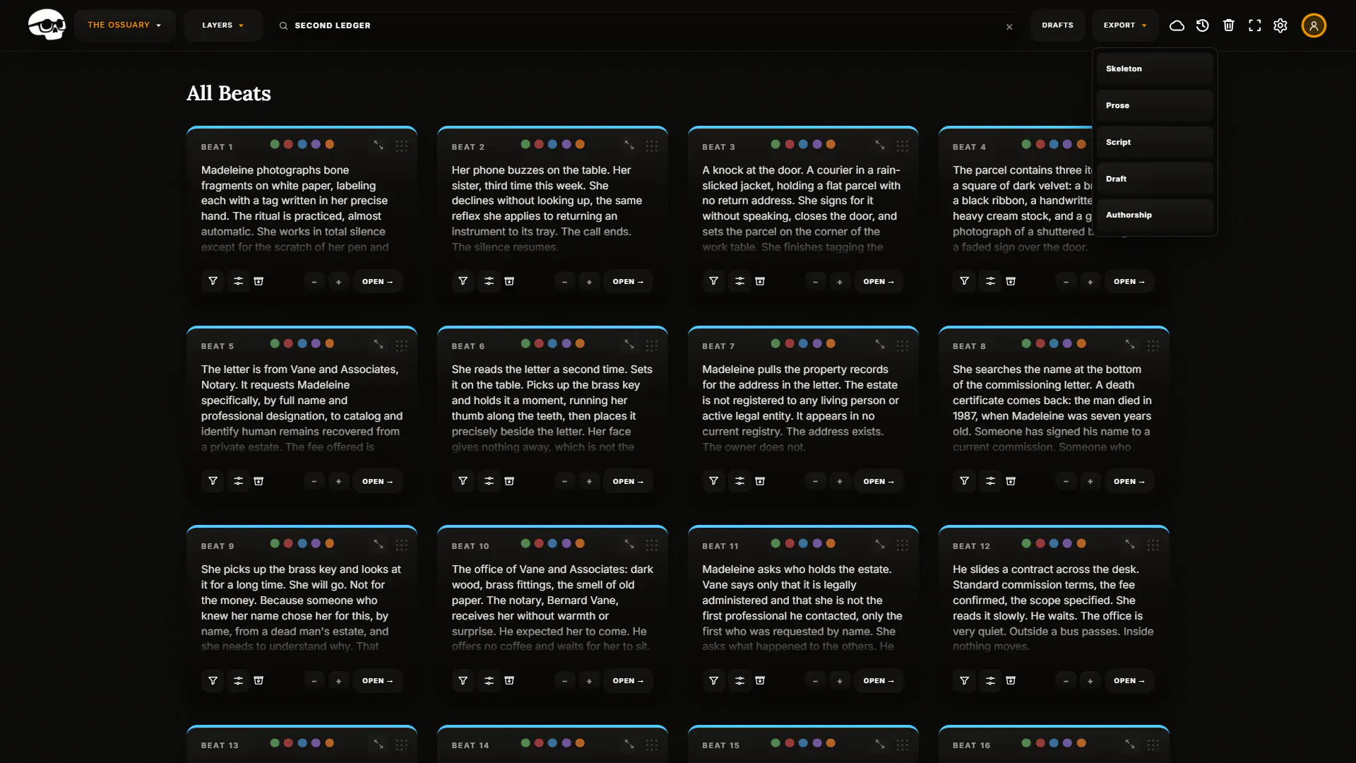Collapse the Export dropdown
1356x763 pixels.
[1125, 25]
